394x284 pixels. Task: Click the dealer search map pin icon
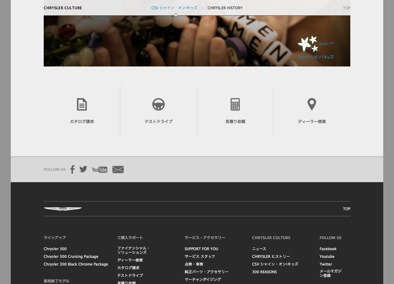pos(312,105)
